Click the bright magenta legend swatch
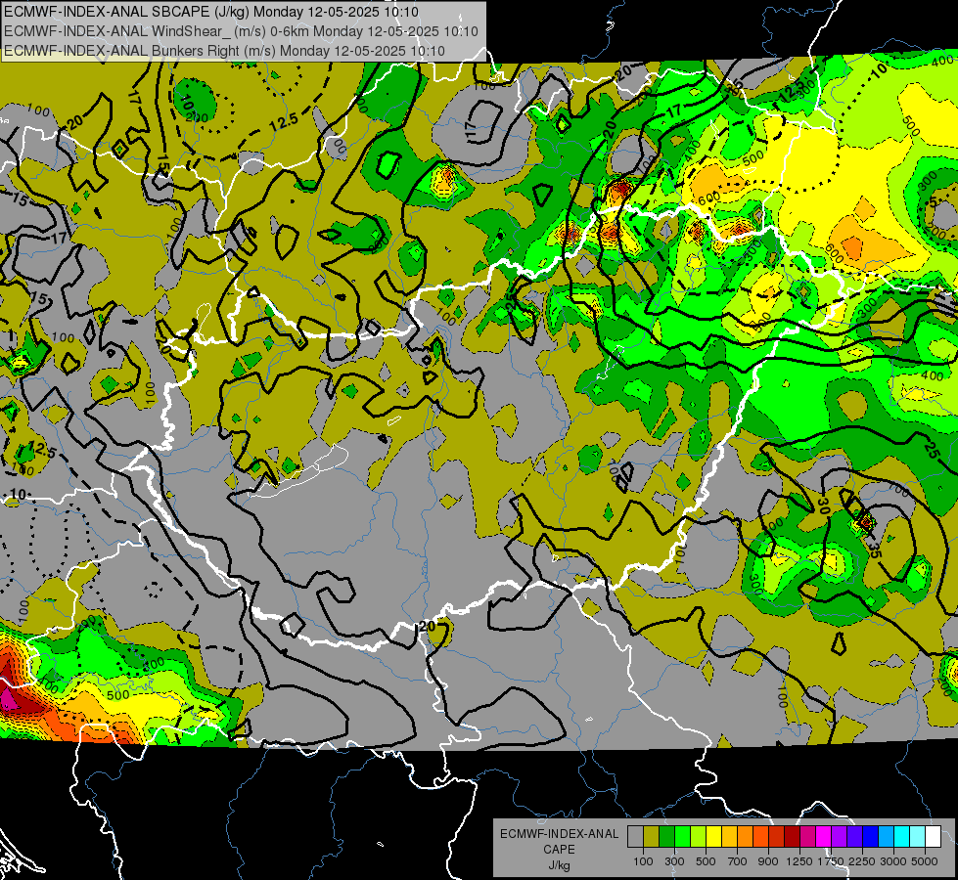 click(824, 837)
